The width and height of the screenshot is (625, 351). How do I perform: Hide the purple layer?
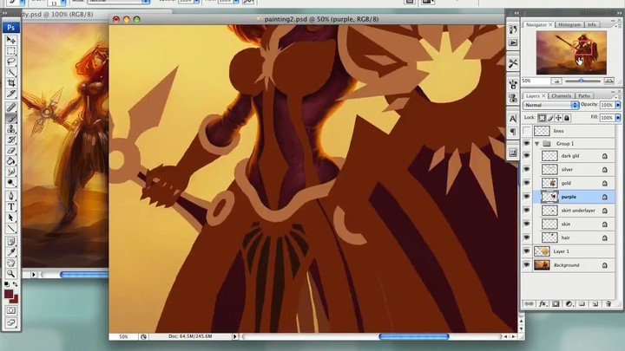coord(527,197)
